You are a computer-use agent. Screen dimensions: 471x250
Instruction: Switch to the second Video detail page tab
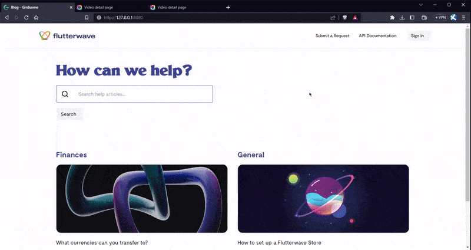pyautogui.click(x=184, y=7)
